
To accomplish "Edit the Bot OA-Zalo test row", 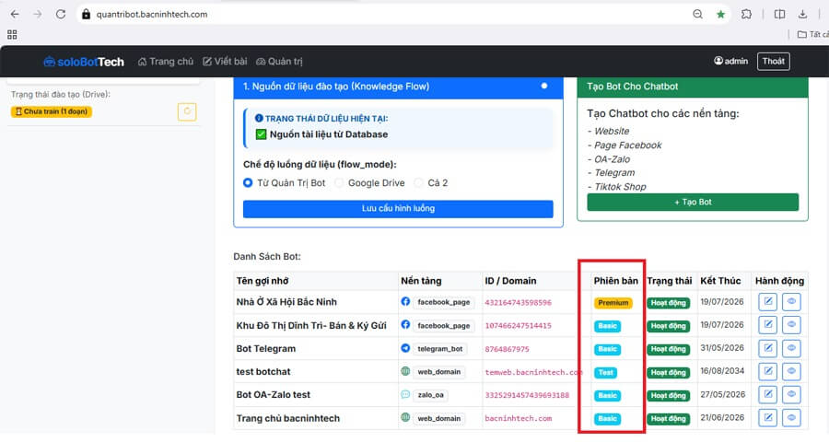I will (x=767, y=394).
